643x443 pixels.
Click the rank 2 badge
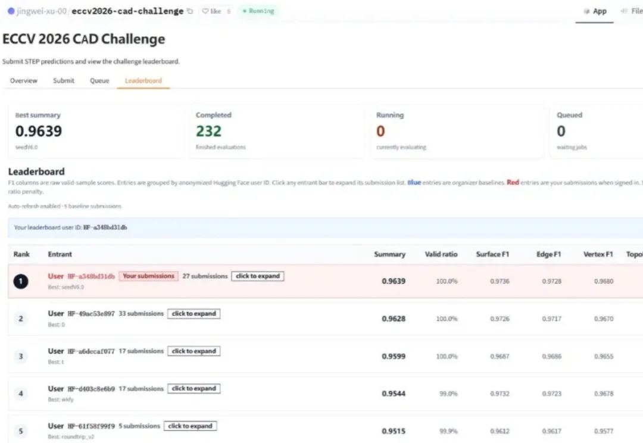[21, 319]
